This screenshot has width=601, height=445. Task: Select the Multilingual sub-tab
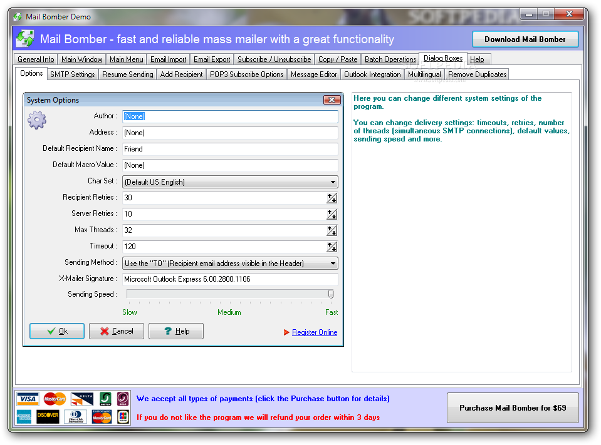[x=424, y=74]
